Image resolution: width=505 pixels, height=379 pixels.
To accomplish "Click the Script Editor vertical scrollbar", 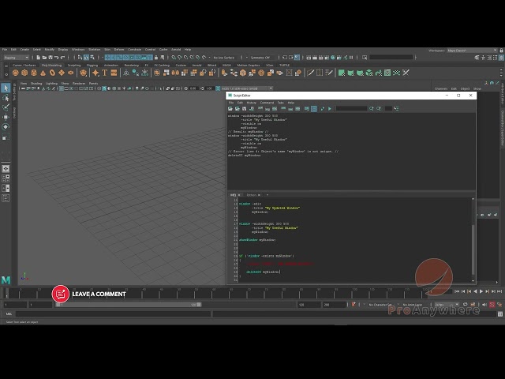I will tap(473, 250).
